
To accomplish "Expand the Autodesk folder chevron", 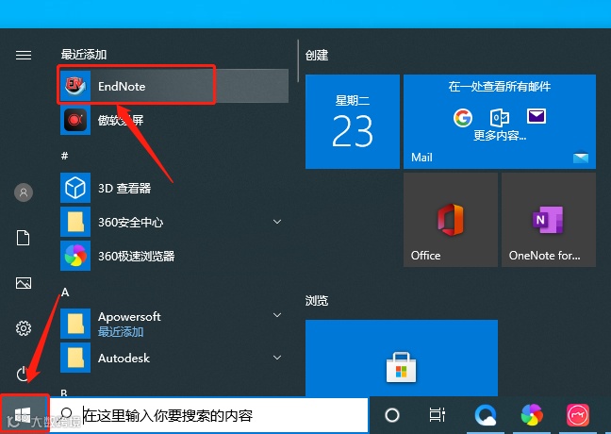I will pos(277,358).
